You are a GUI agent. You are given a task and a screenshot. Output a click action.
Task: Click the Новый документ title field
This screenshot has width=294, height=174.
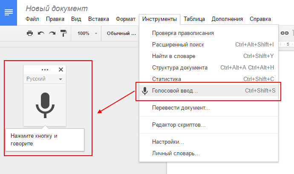(x=57, y=9)
